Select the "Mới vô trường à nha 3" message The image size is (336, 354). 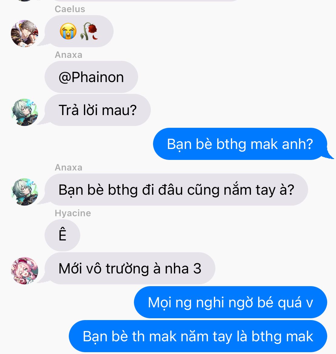coord(130,268)
